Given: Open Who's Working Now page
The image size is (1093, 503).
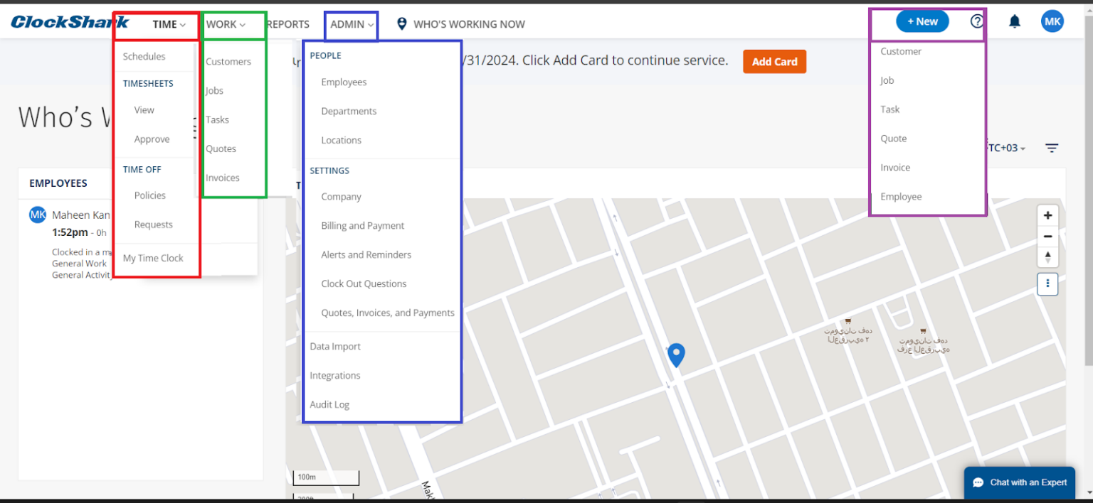Looking at the screenshot, I should point(468,24).
